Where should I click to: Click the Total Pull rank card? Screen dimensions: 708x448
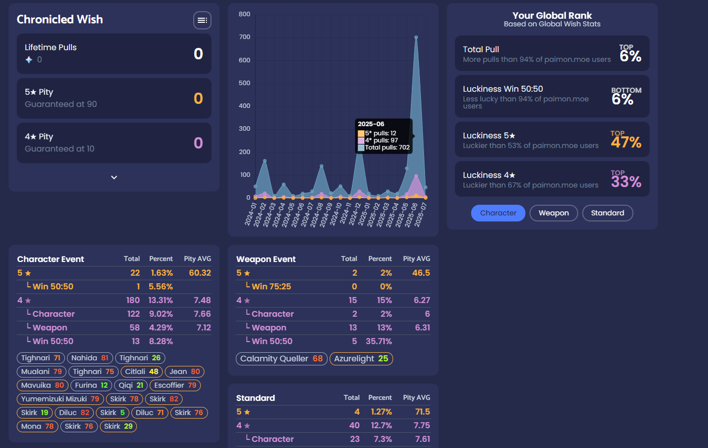552,53
